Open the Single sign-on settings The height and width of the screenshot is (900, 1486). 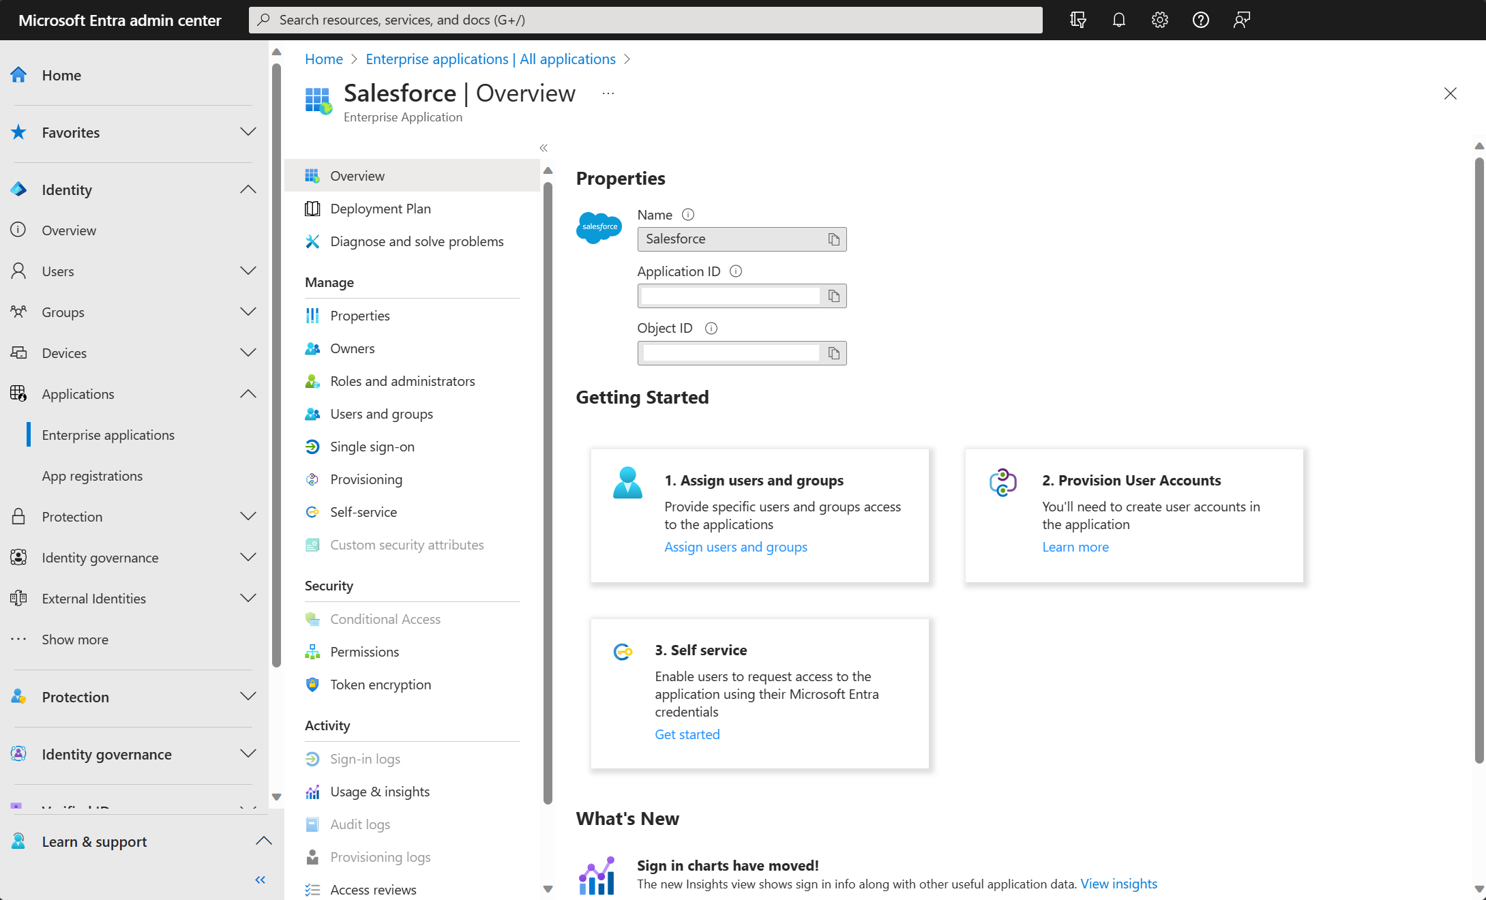372,446
